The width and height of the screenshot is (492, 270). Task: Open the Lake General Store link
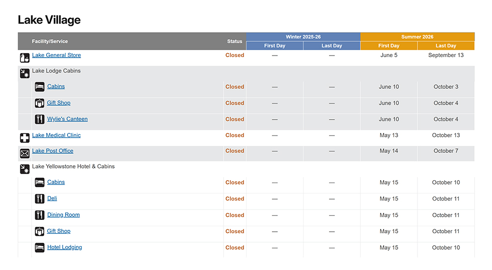click(x=56, y=55)
